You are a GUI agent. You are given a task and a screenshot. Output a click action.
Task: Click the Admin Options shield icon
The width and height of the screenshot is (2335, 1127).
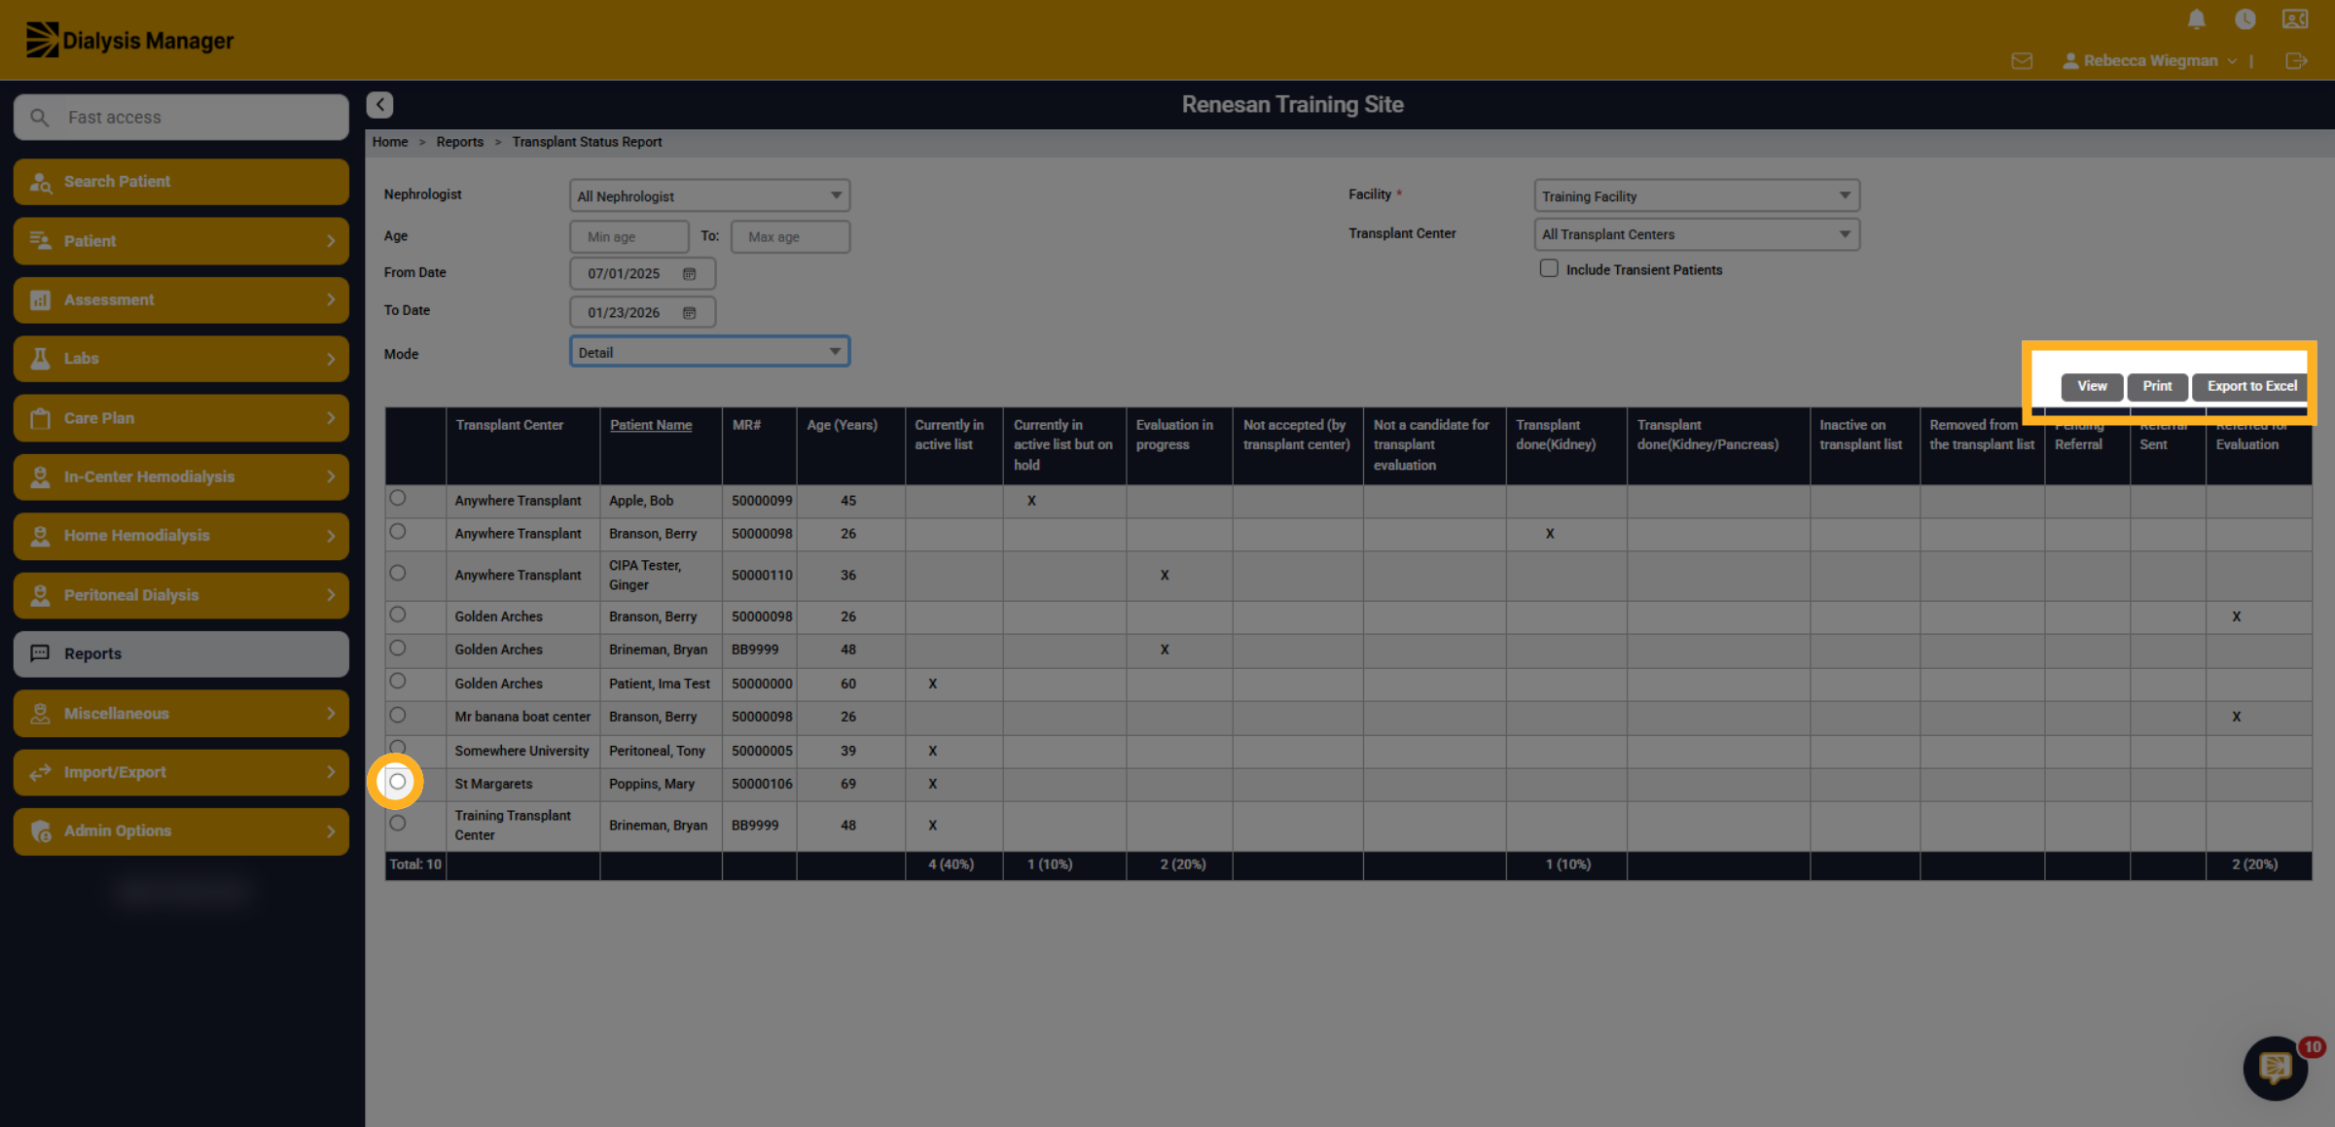click(x=41, y=831)
